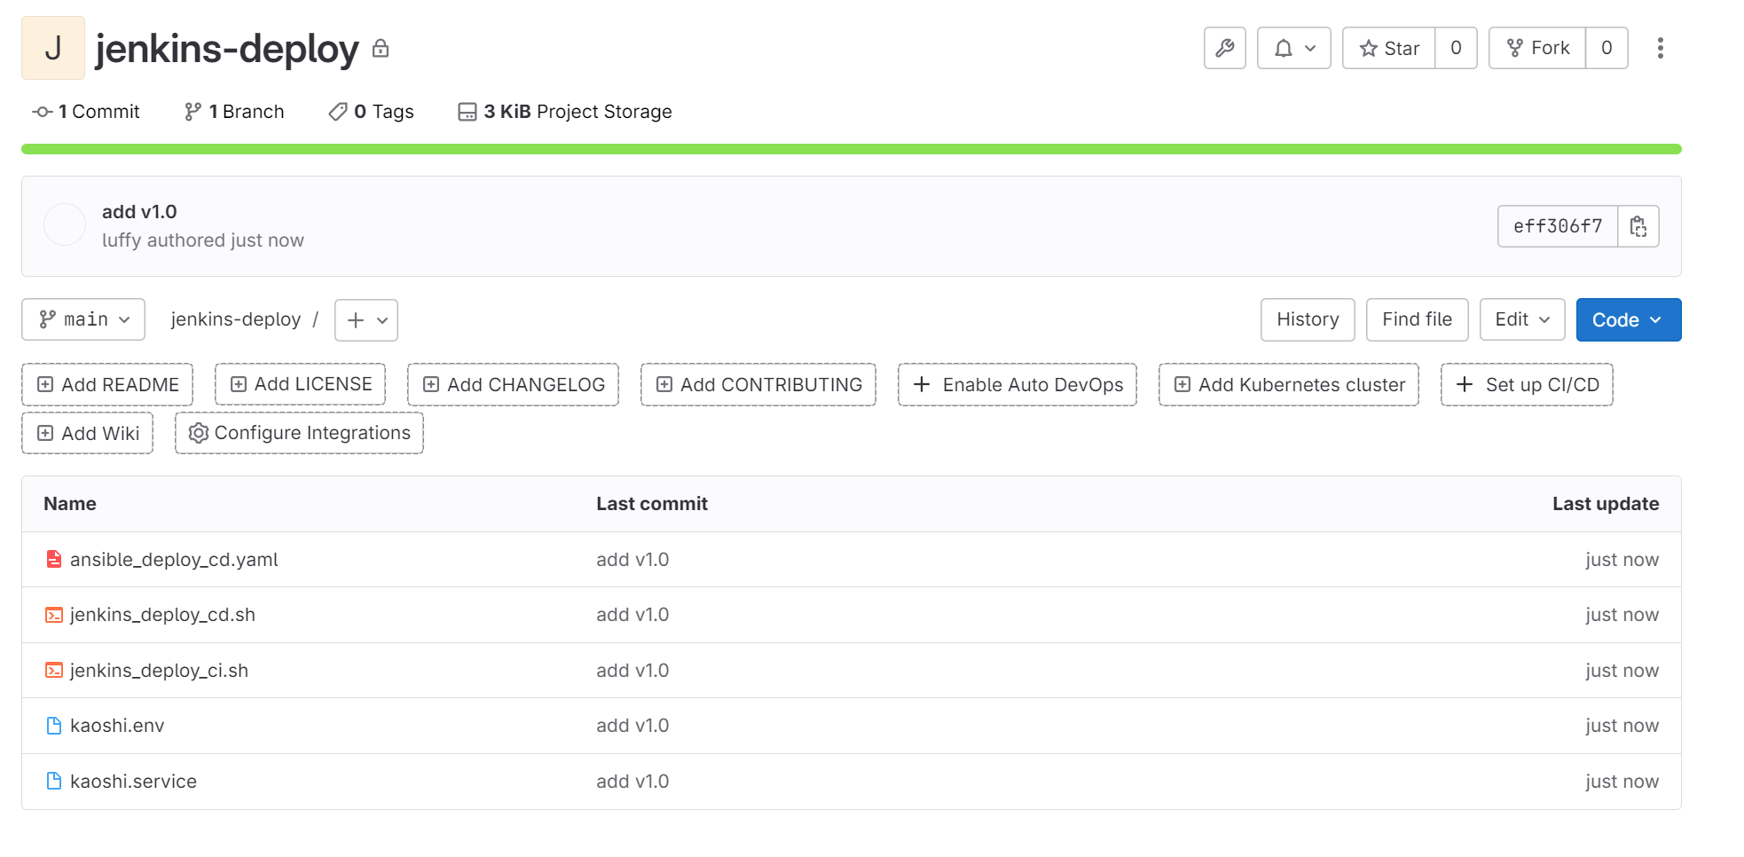Expand the Edit dropdown

point(1522,319)
